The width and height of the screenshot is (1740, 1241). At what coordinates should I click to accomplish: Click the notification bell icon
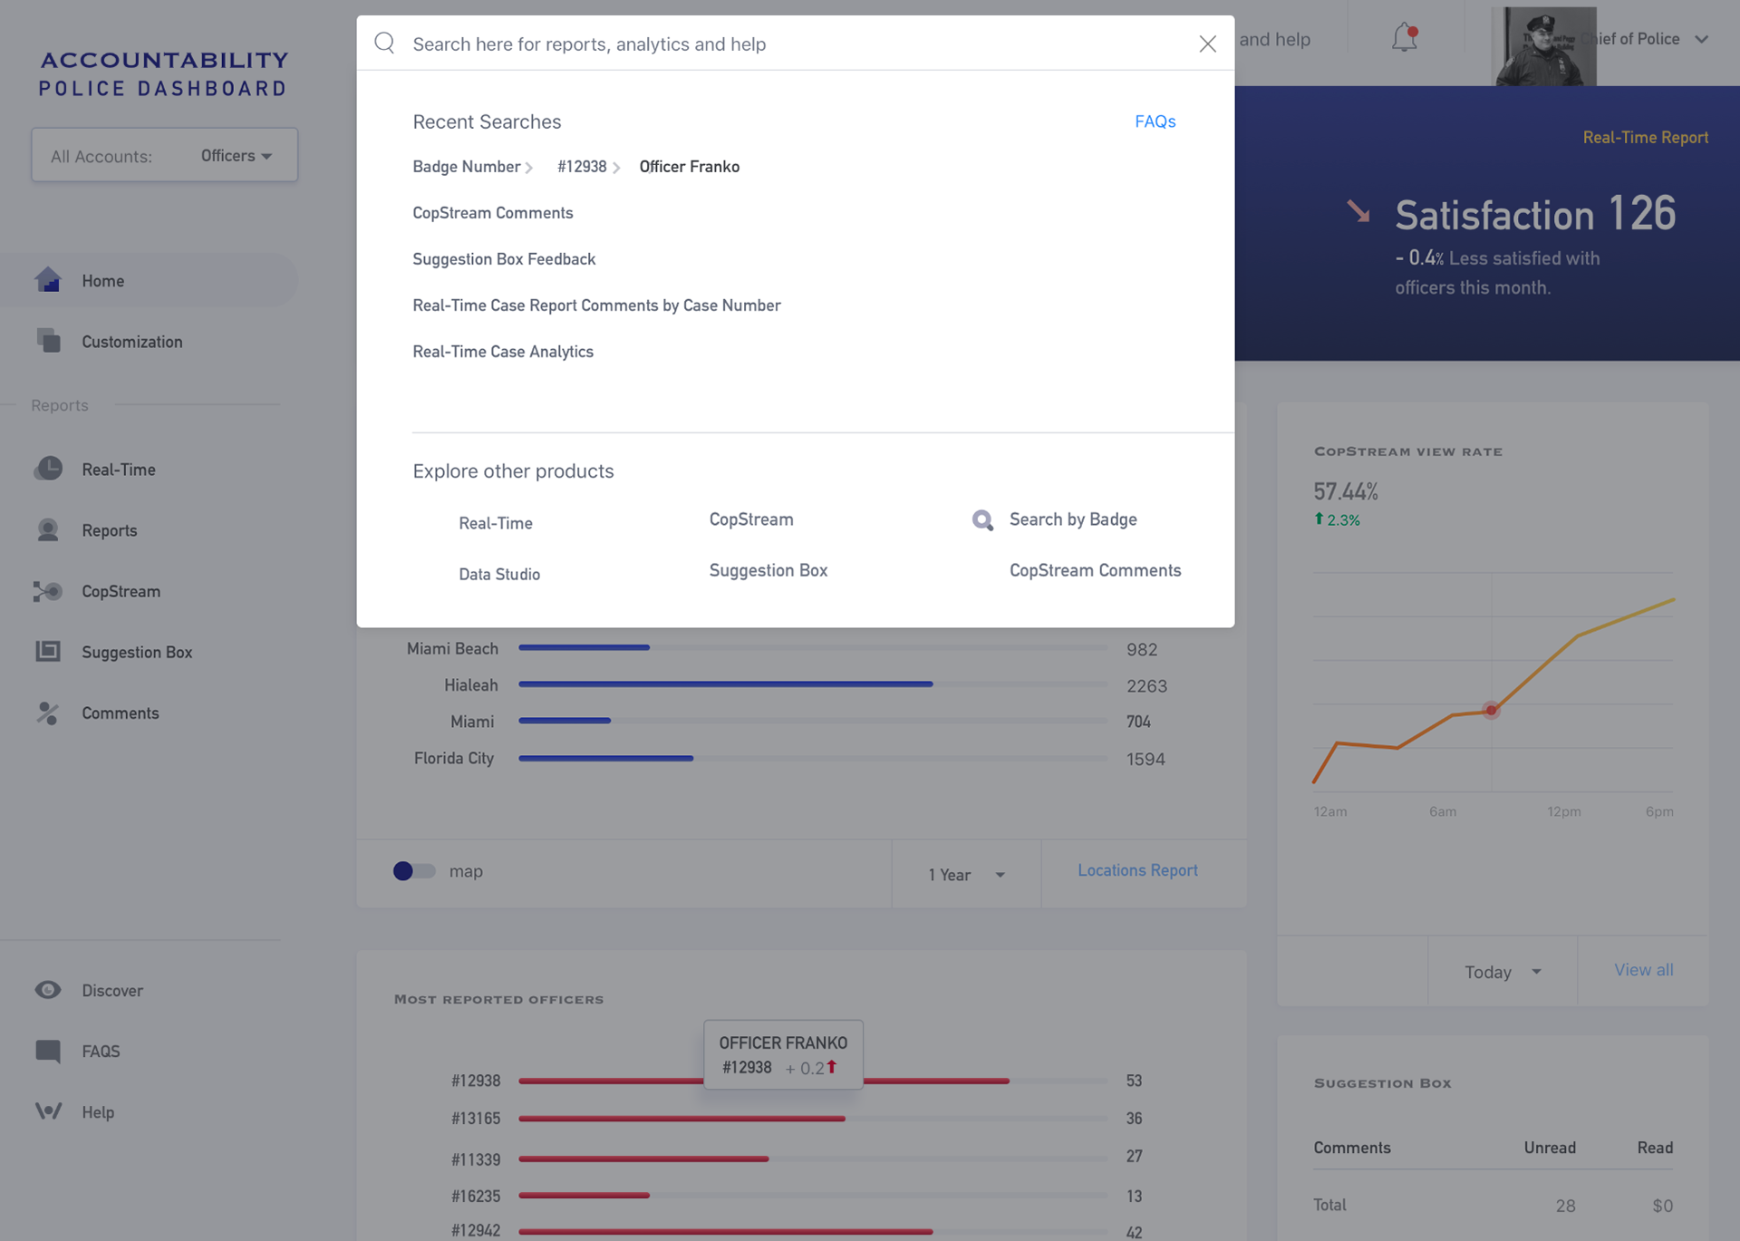click(x=1404, y=38)
